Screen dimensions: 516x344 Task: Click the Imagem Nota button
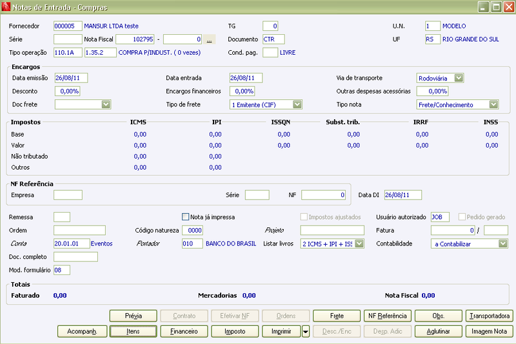[x=490, y=332]
